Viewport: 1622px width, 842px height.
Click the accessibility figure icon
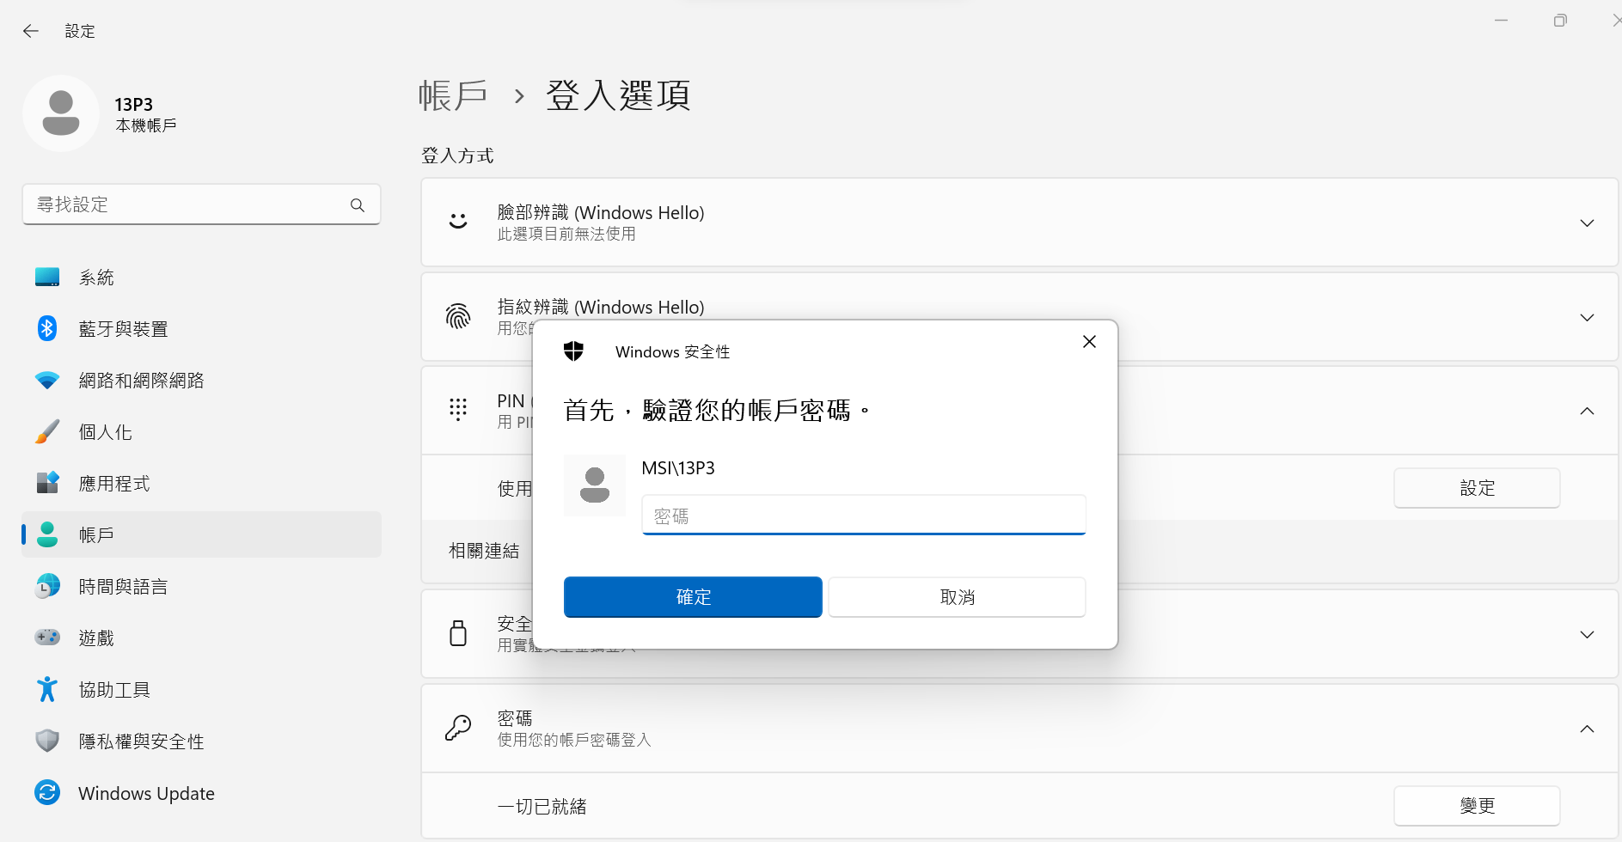47,689
